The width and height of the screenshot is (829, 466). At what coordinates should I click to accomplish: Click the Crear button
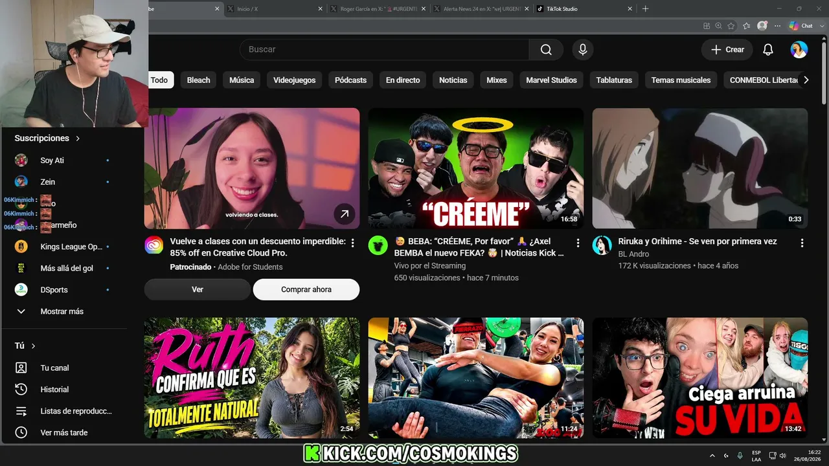pos(728,50)
